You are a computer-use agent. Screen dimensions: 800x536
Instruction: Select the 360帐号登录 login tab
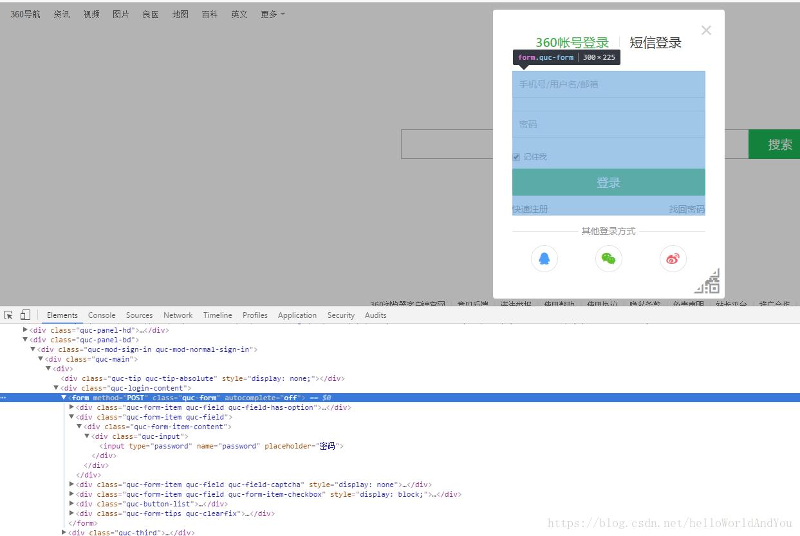coord(572,42)
